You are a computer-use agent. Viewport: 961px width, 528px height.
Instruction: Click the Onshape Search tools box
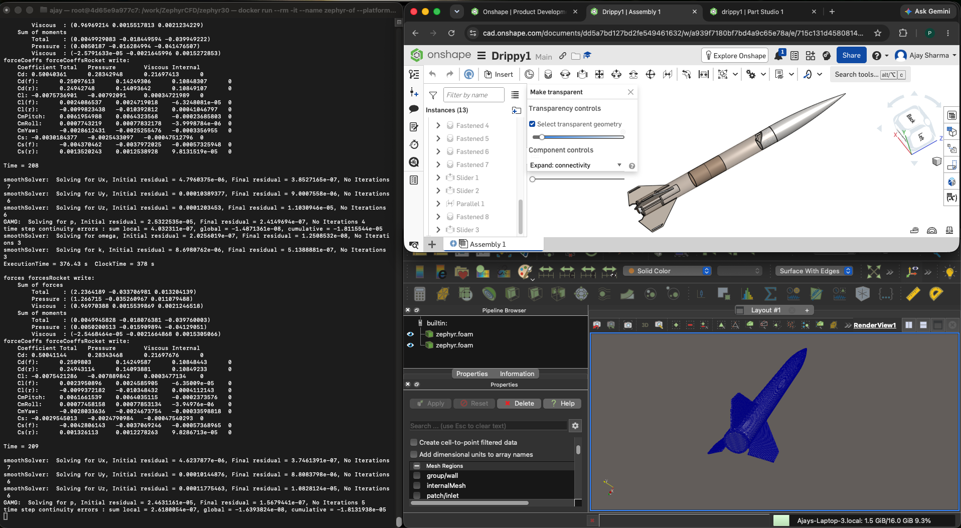[x=870, y=74]
